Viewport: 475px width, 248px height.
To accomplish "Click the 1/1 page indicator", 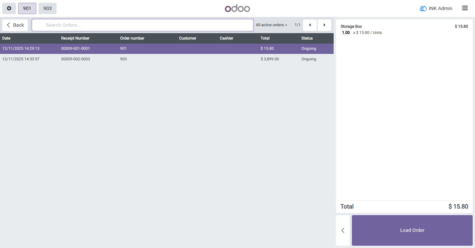I will (297, 25).
